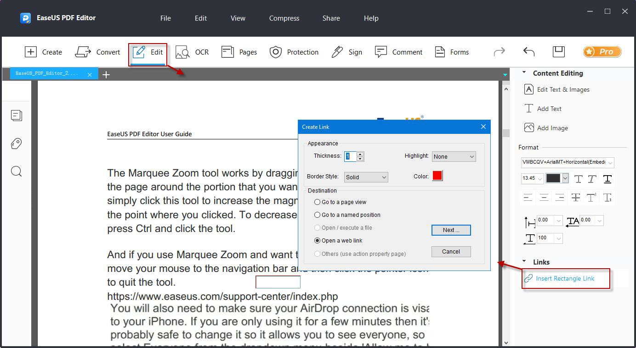Viewport: 636px width, 348px height.
Task: Open the Highlight dropdown showing None
Action: (x=454, y=157)
